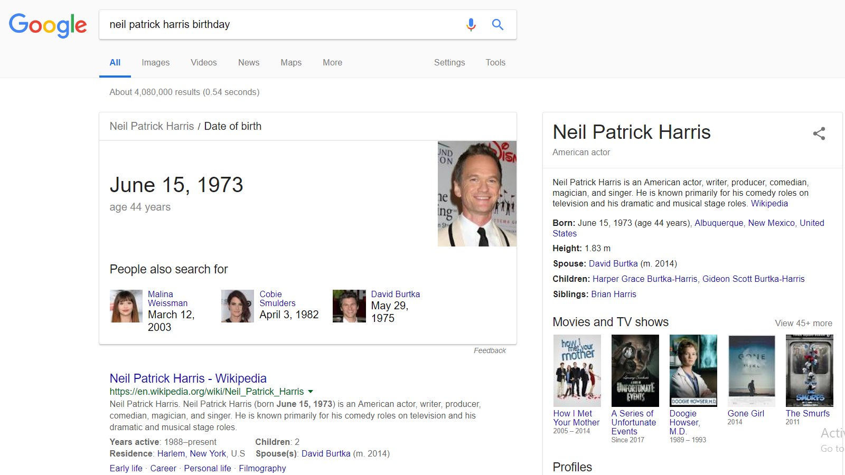Click The Smurfs title link

(x=808, y=413)
